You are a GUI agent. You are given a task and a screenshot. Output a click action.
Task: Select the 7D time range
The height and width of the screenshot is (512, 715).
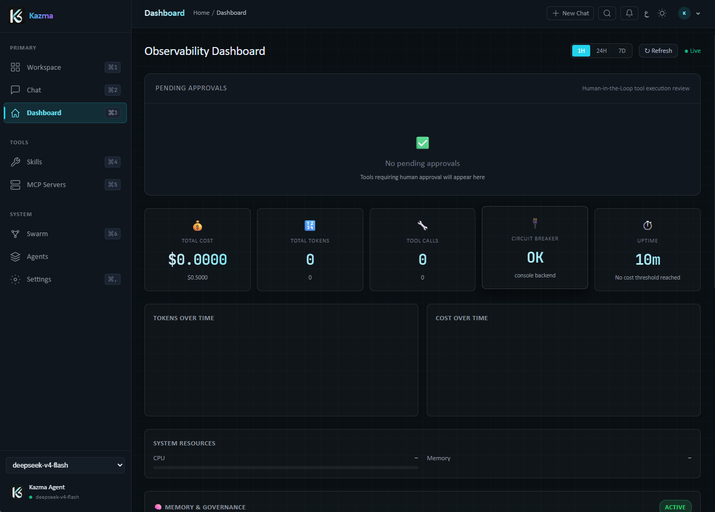point(622,51)
